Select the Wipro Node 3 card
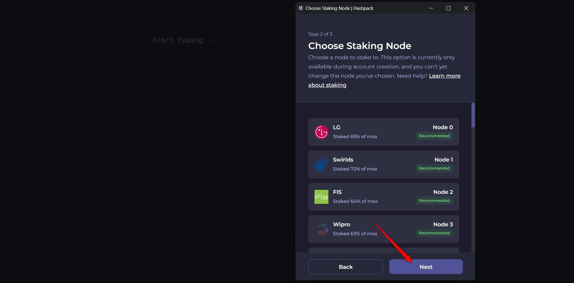 tap(384, 229)
